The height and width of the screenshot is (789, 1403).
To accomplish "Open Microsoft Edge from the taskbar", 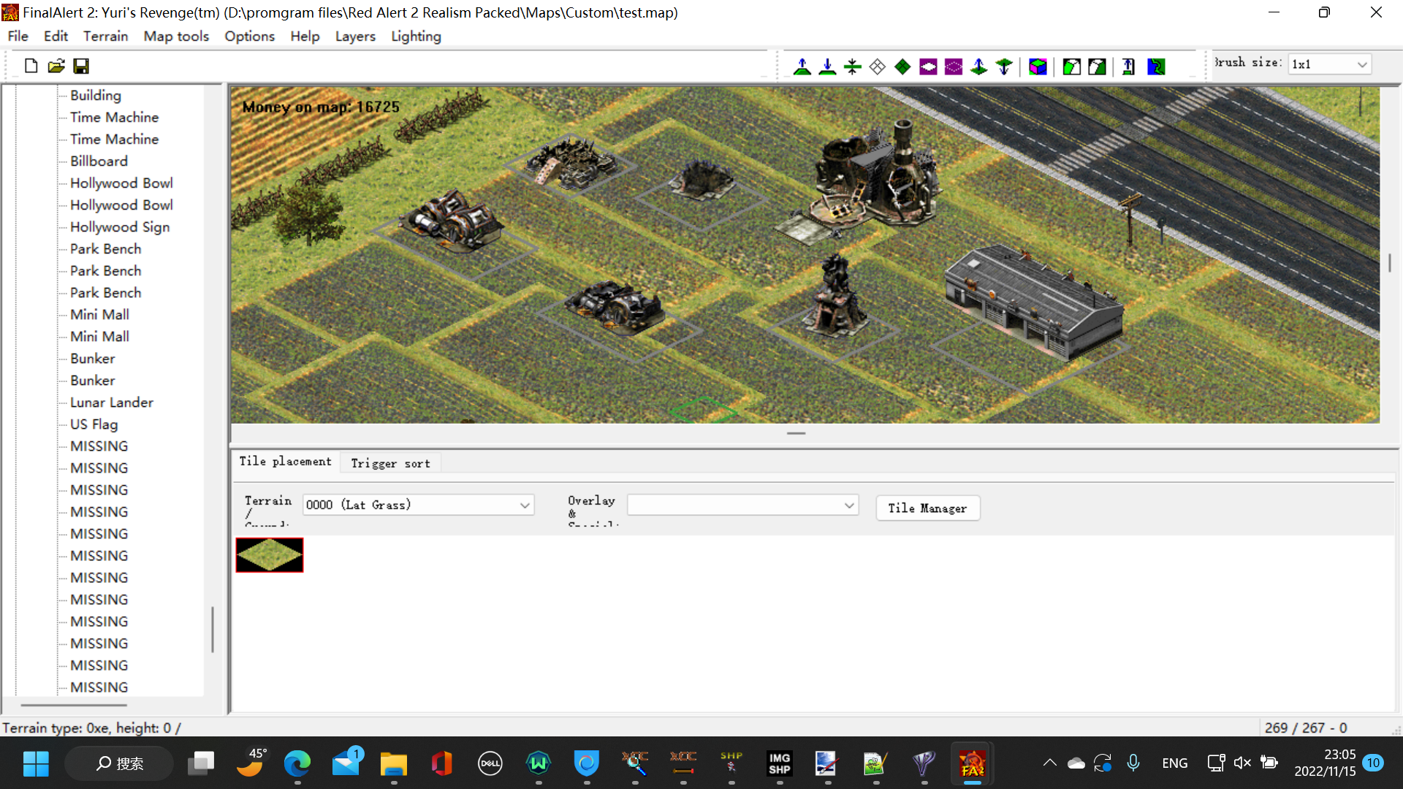I will (297, 763).
